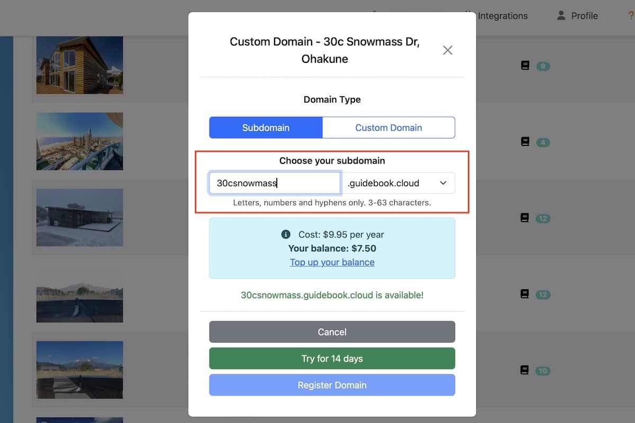The width and height of the screenshot is (635, 423).
Task: Click the availability message for 30csnowmass.guidebook.cloud
Action: [332, 295]
